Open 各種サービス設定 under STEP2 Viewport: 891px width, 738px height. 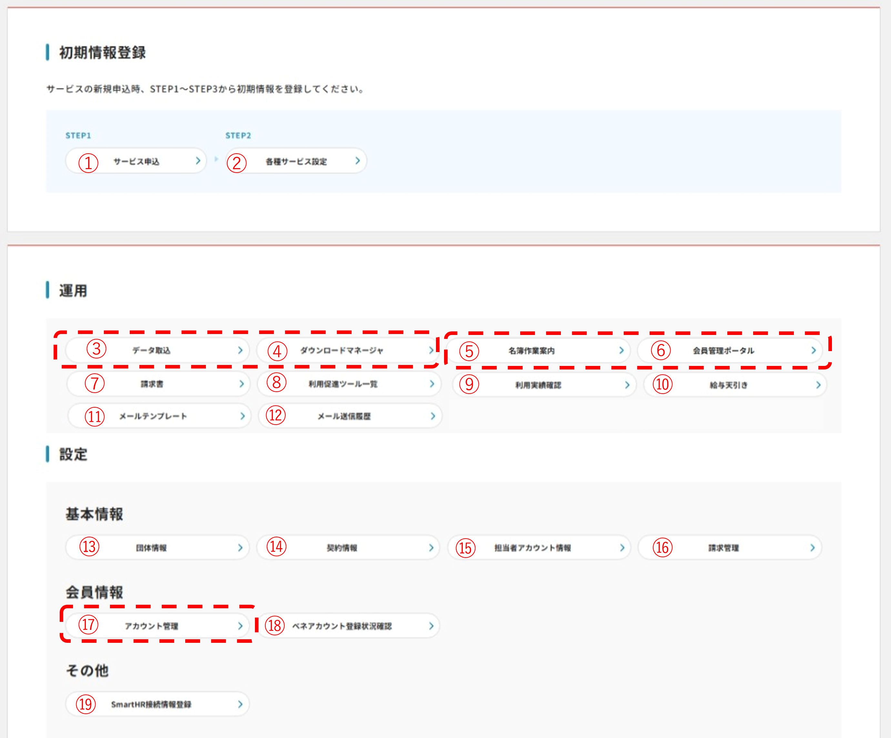pyautogui.click(x=296, y=161)
